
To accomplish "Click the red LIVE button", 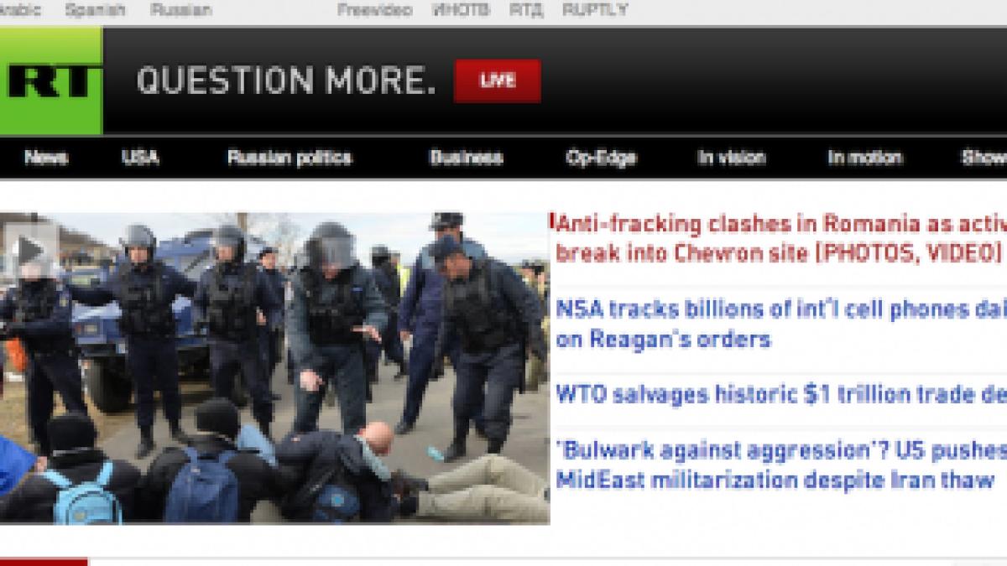I will [497, 80].
